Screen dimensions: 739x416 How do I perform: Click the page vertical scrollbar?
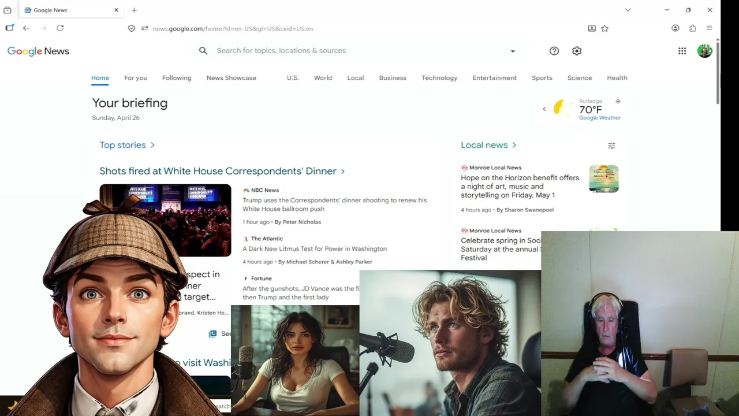[x=718, y=72]
